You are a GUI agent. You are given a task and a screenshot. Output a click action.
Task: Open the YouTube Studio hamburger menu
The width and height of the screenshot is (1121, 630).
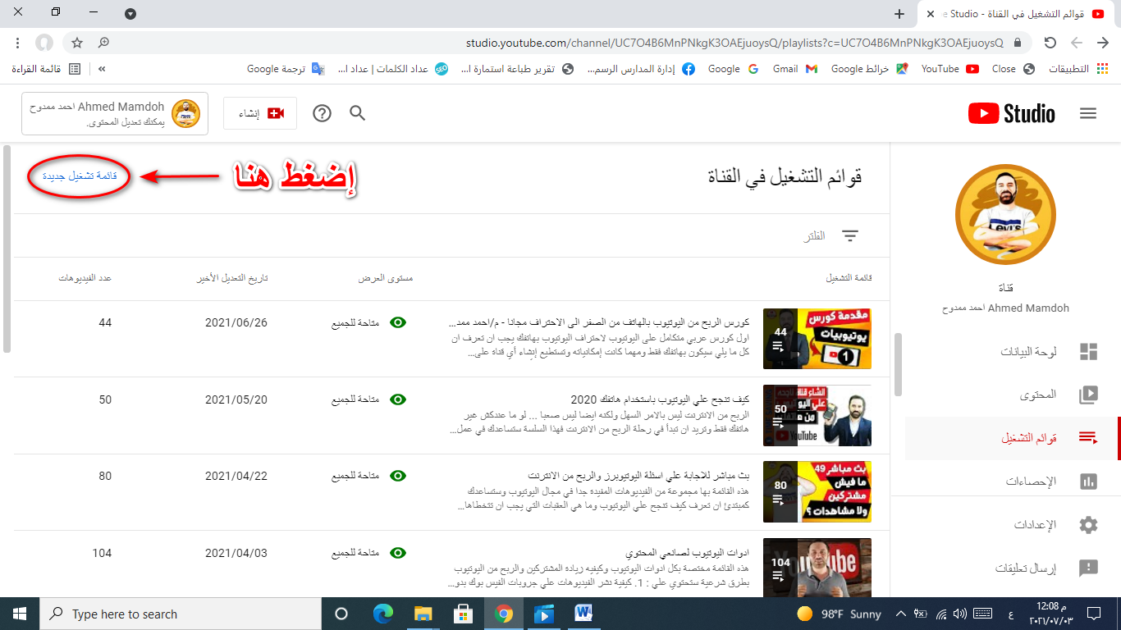tap(1088, 113)
